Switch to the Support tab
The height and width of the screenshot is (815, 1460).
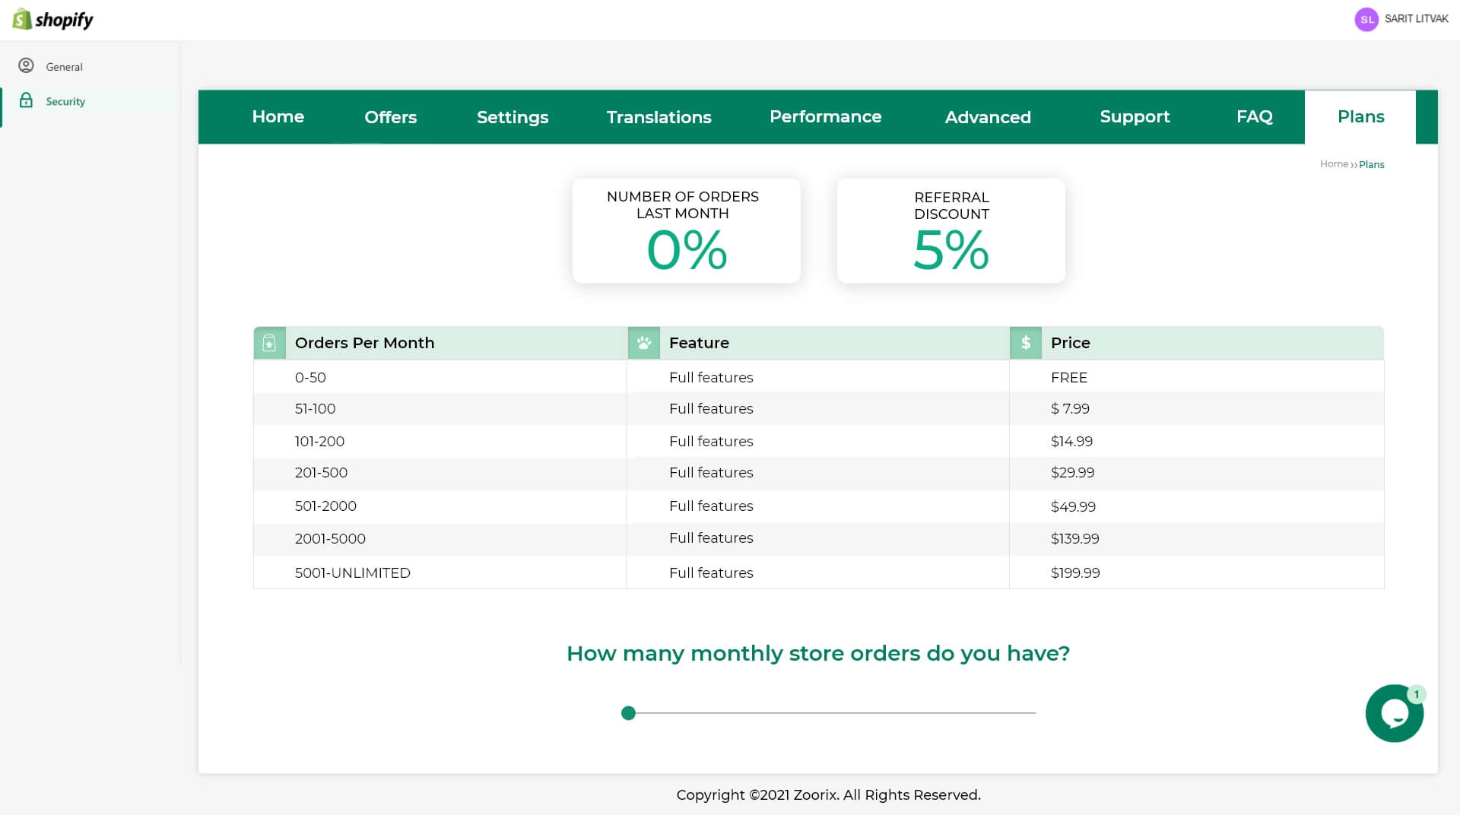pos(1135,117)
